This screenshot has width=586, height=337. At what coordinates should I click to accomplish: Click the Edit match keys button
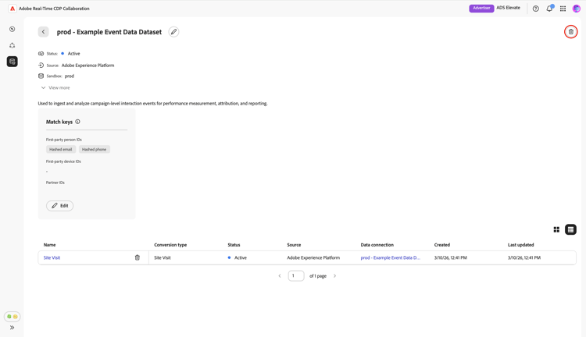[60, 206]
